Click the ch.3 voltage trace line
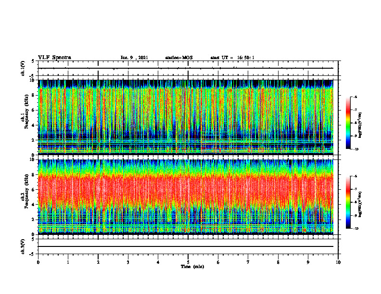 tap(186, 246)
